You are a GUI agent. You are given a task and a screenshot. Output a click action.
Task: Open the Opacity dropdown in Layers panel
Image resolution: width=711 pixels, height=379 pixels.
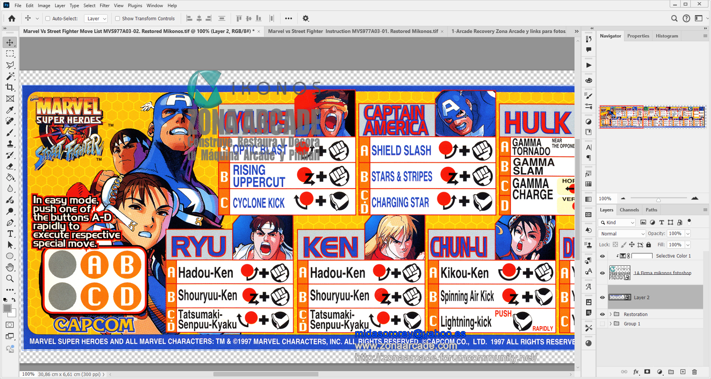(688, 234)
